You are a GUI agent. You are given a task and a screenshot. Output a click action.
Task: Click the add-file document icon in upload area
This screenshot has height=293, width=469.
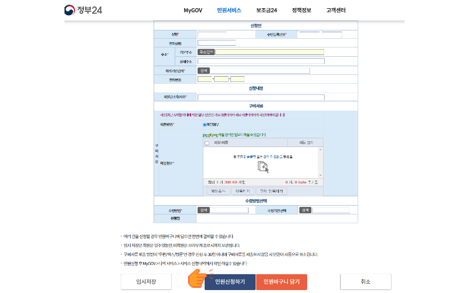[x=263, y=167]
